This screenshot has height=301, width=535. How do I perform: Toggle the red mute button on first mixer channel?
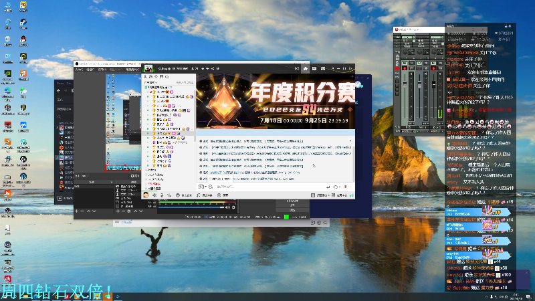pos(405,68)
